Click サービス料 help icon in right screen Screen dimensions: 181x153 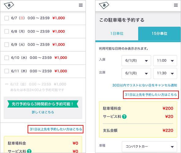124,116
